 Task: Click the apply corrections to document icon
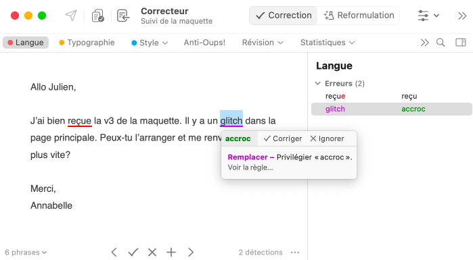(x=123, y=16)
